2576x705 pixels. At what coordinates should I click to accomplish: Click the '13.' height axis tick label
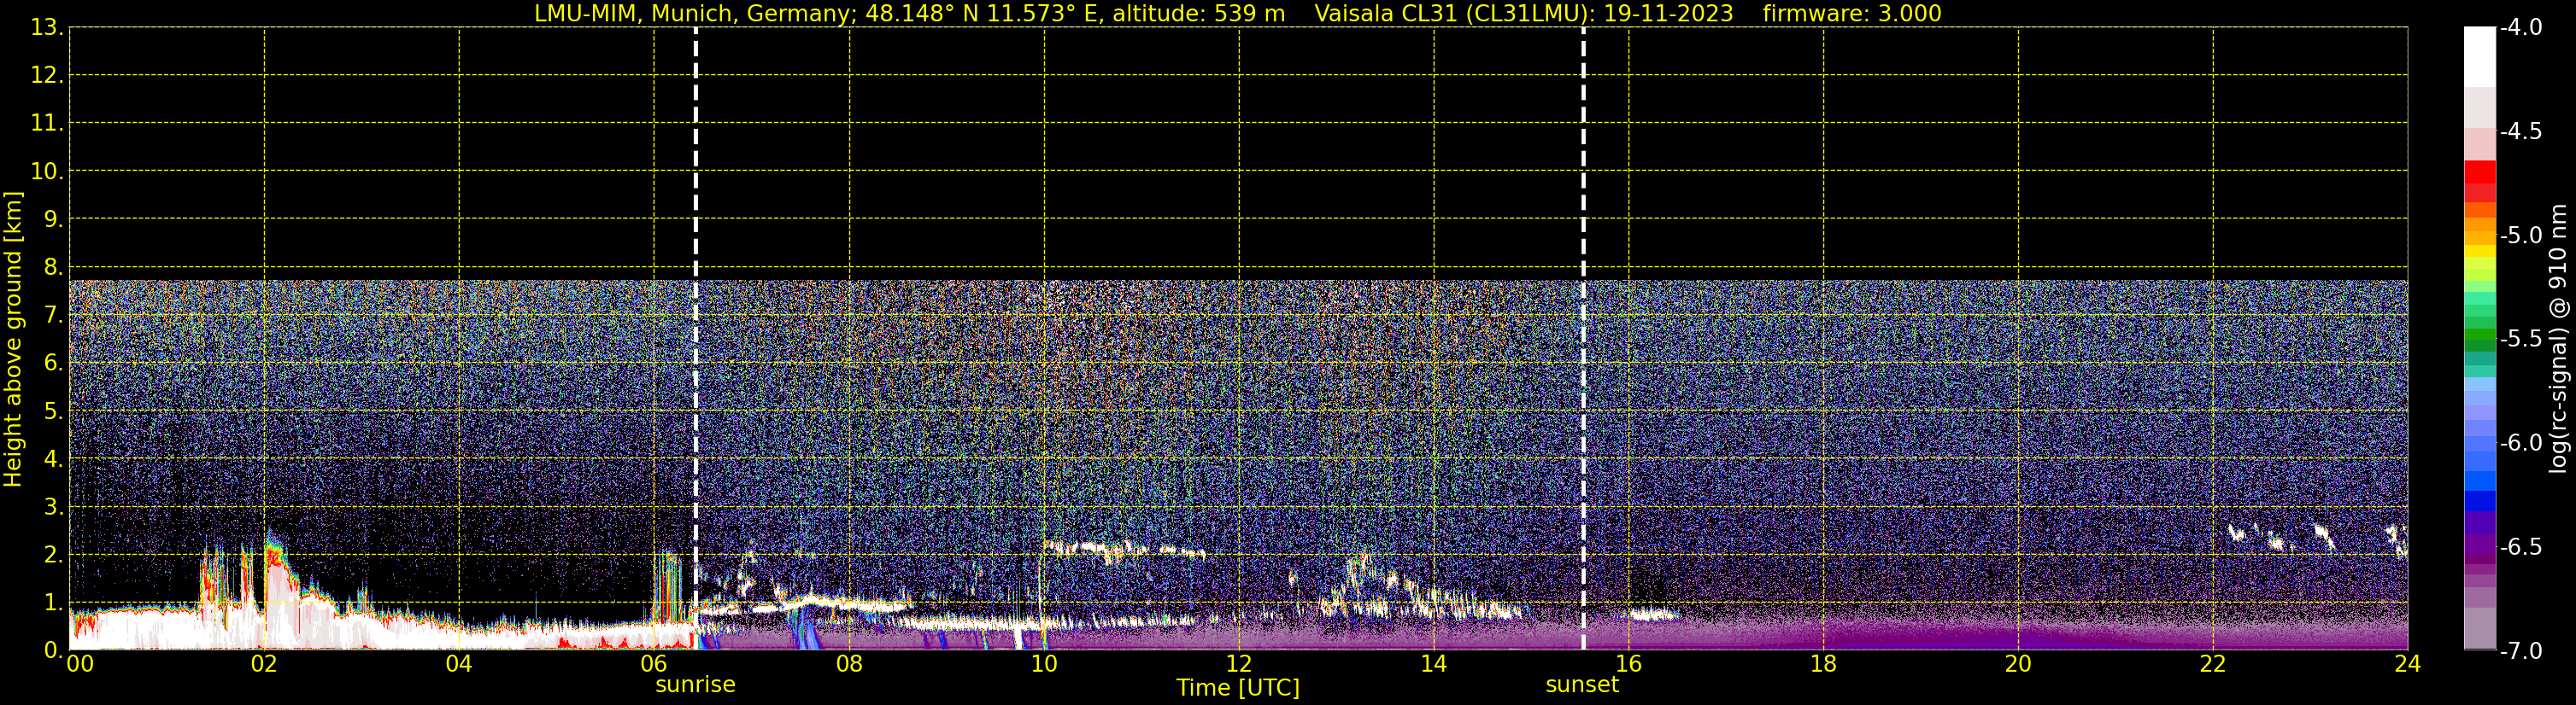click(x=47, y=28)
